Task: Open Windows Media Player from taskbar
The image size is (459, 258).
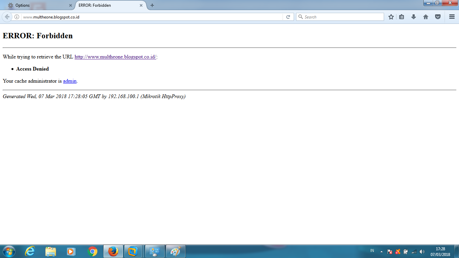Action: (71, 251)
